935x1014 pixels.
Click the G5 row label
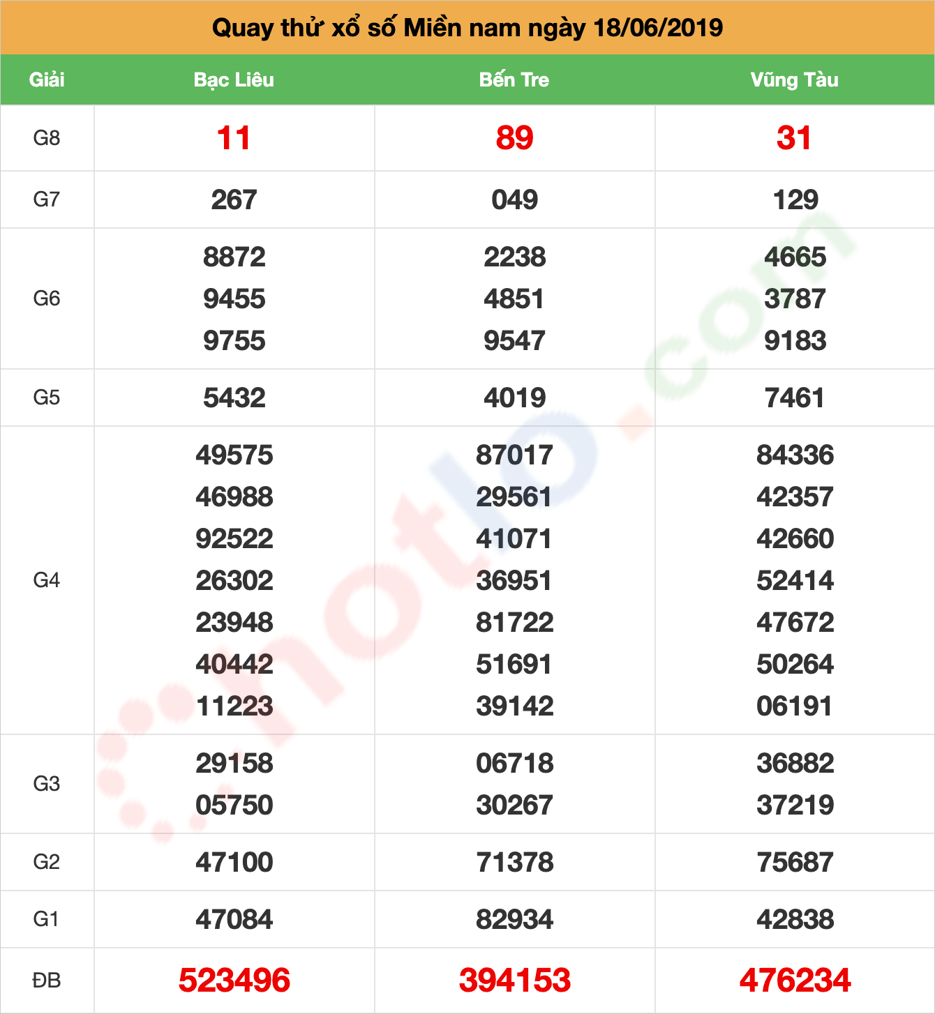click(x=47, y=398)
